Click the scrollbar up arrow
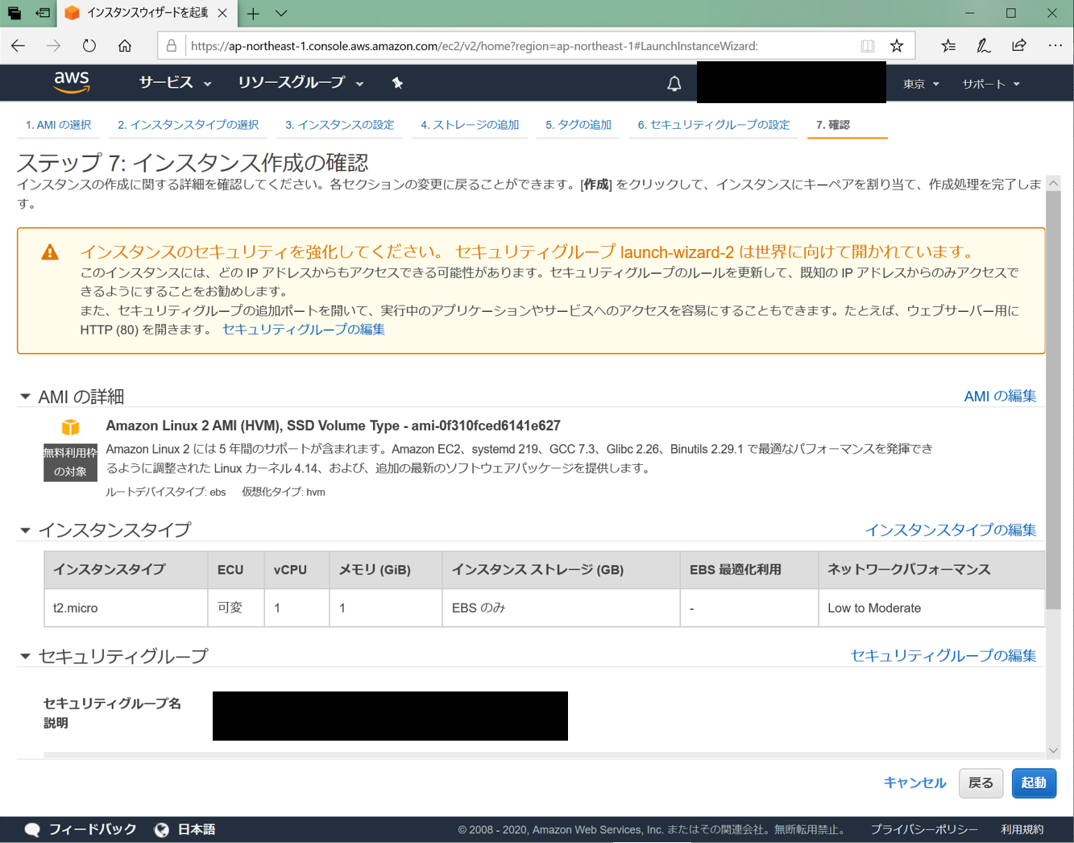This screenshot has width=1074, height=843. (1053, 184)
